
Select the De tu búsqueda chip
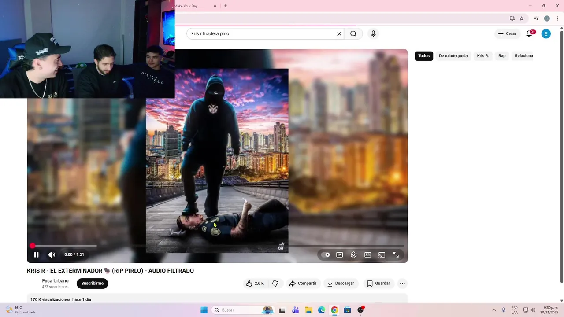(453, 56)
